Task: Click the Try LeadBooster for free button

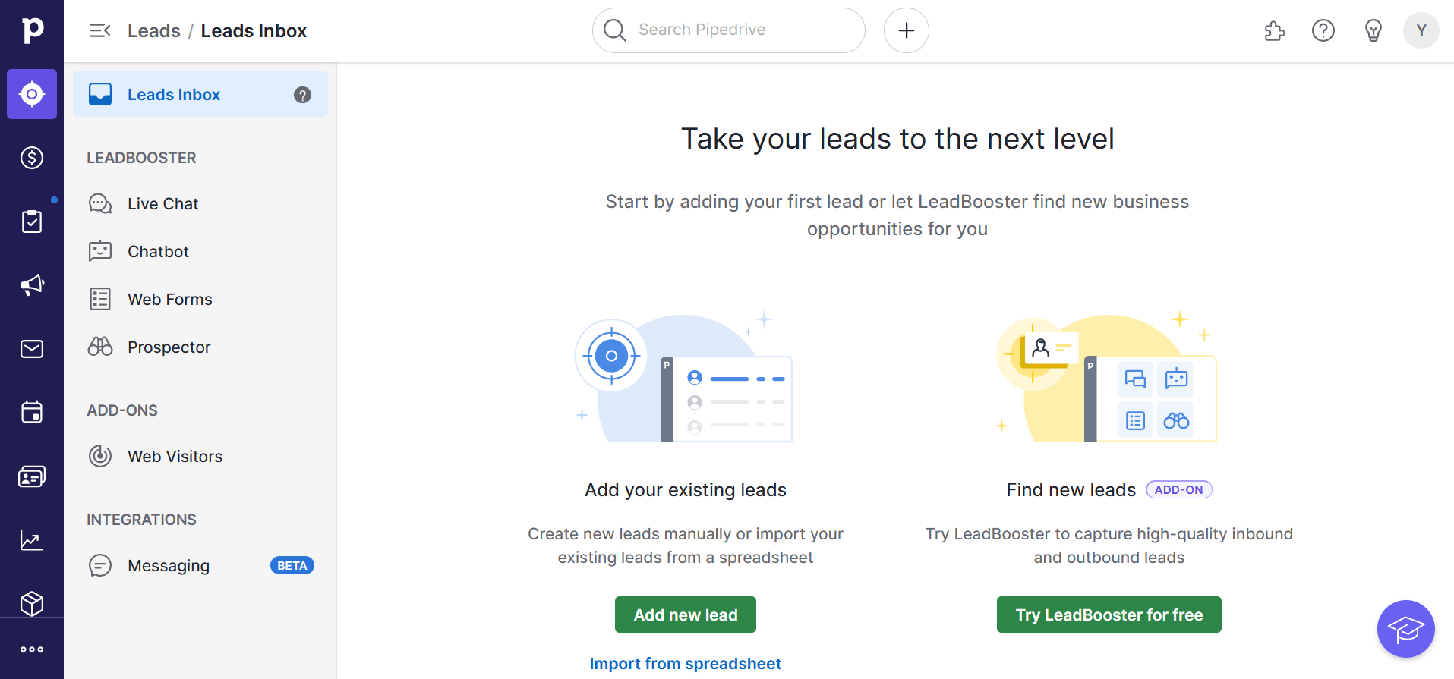Action: 1109,615
